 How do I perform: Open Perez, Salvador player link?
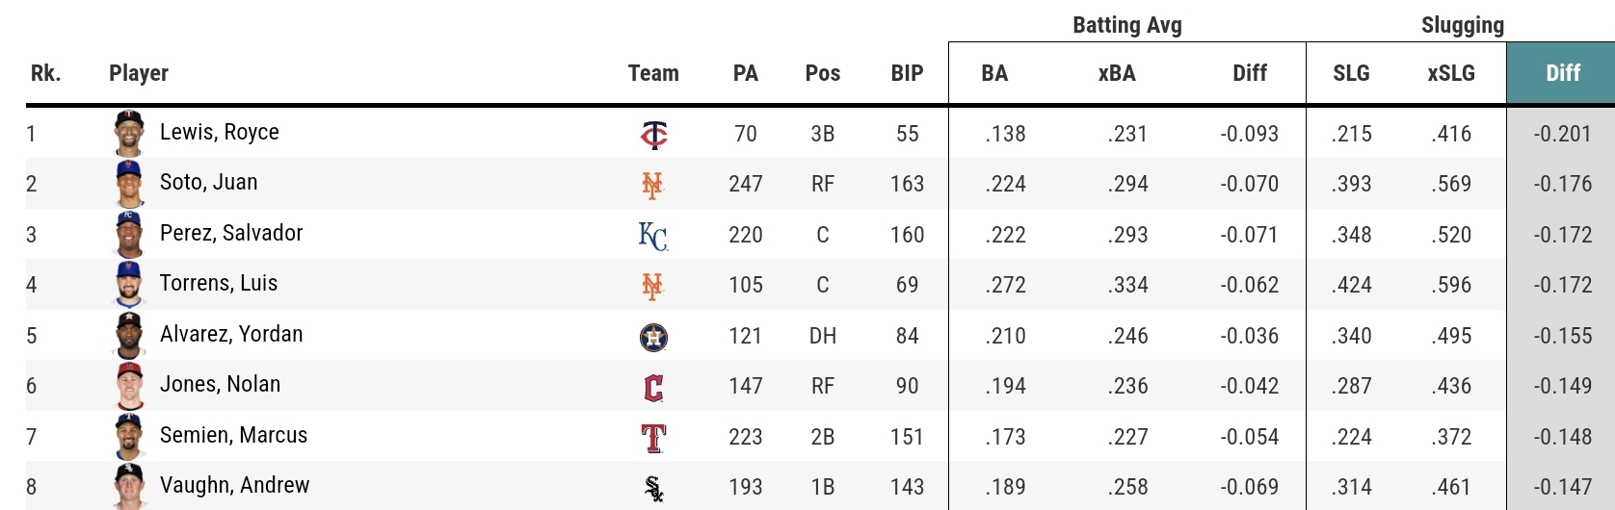pyautogui.click(x=231, y=233)
